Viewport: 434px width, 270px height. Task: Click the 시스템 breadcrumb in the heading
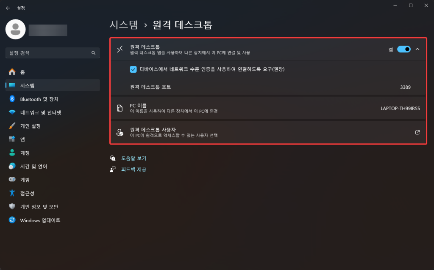(124, 25)
